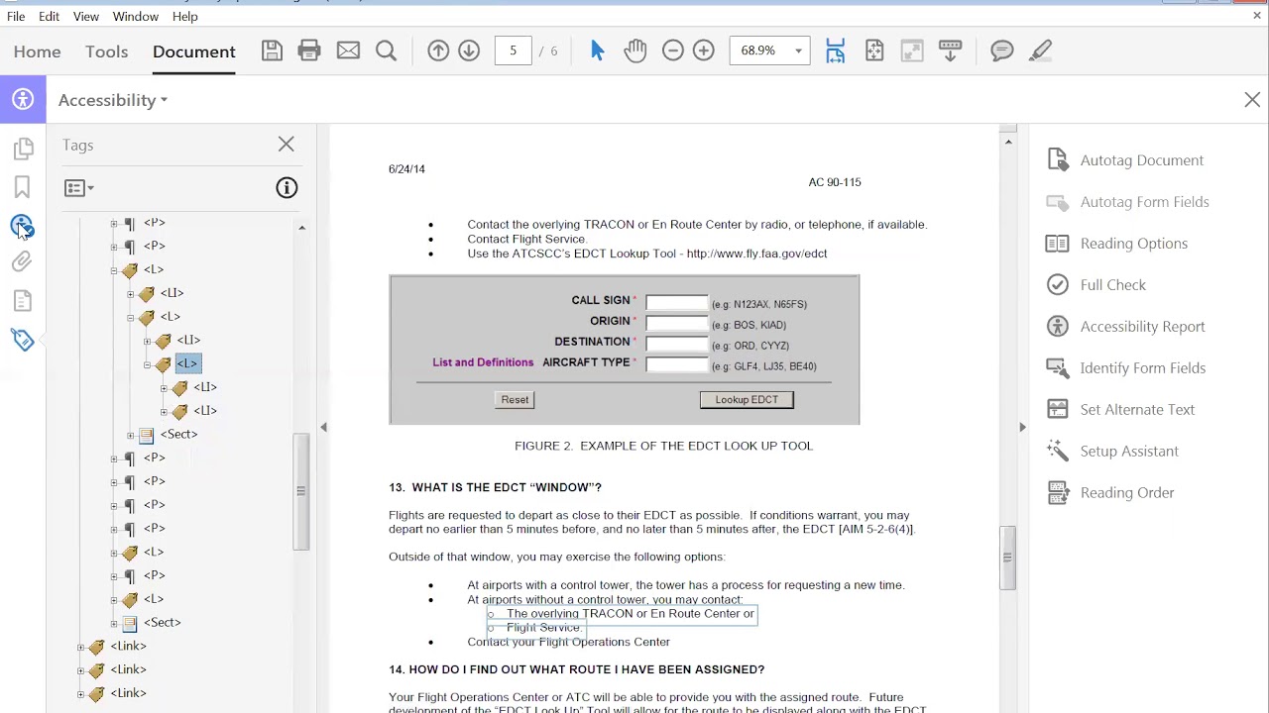Open the Bookmarks sidebar panel
Image resolution: width=1269 pixels, height=713 pixels.
click(x=23, y=187)
